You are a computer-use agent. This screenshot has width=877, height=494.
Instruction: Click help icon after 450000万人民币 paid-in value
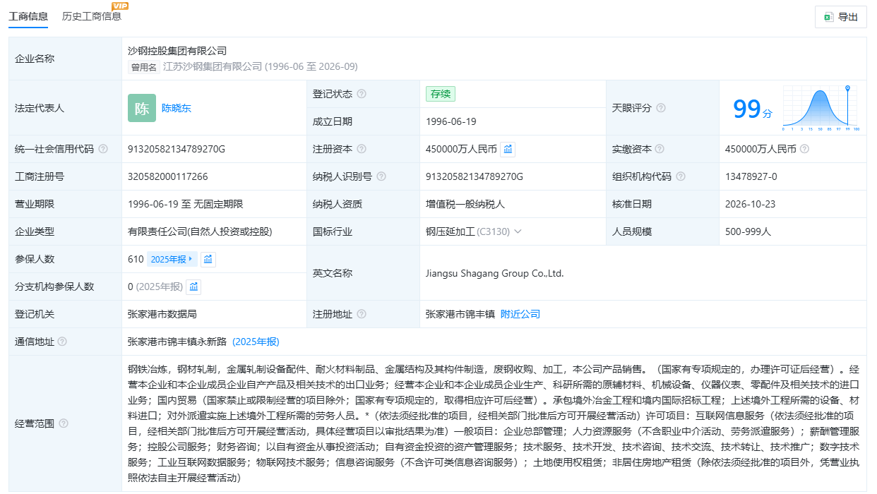point(804,149)
